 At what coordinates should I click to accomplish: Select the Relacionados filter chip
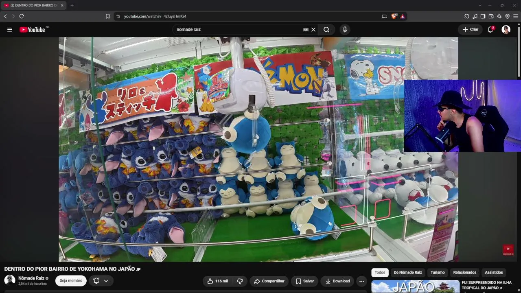(465, 272)
